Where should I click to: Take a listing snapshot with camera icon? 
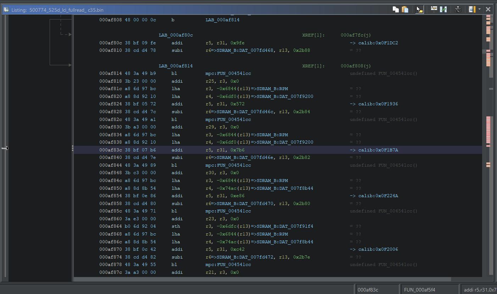pyautogui.click(x=458, y=10)
